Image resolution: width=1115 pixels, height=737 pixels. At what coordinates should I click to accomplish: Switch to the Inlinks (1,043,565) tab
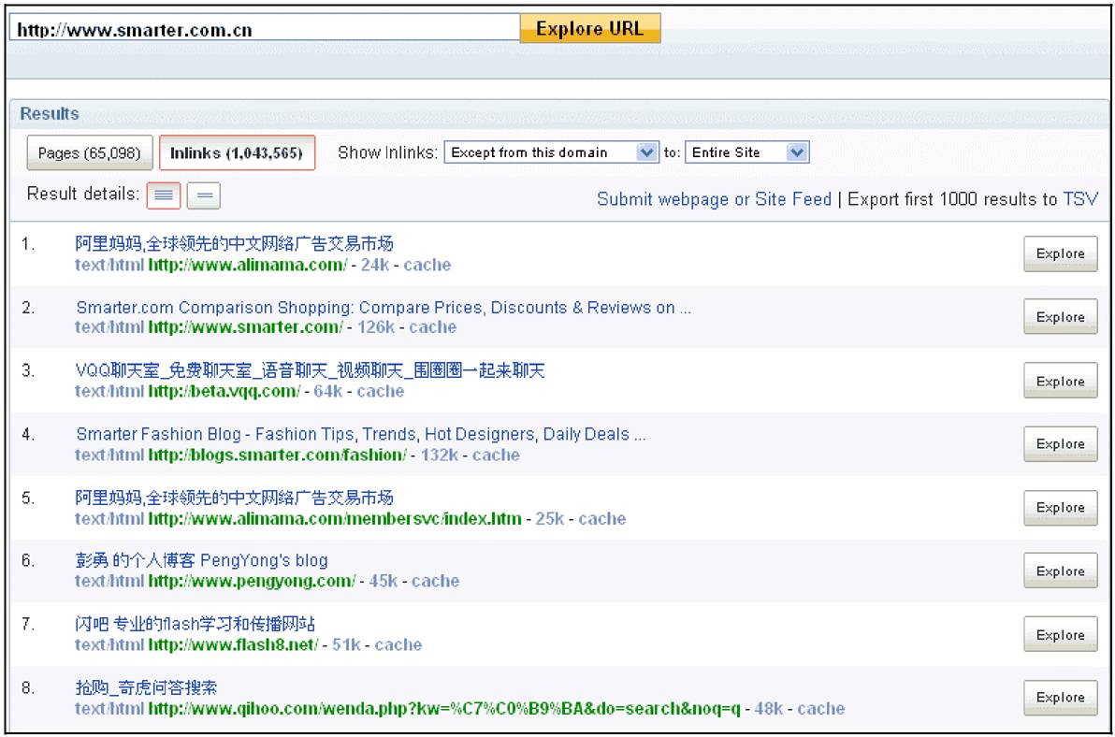(237, 152)
